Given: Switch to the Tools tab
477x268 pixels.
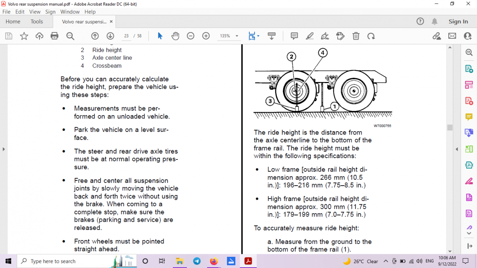Looking at the screenshot, I should pyautogui.click(x=37, y=22).
